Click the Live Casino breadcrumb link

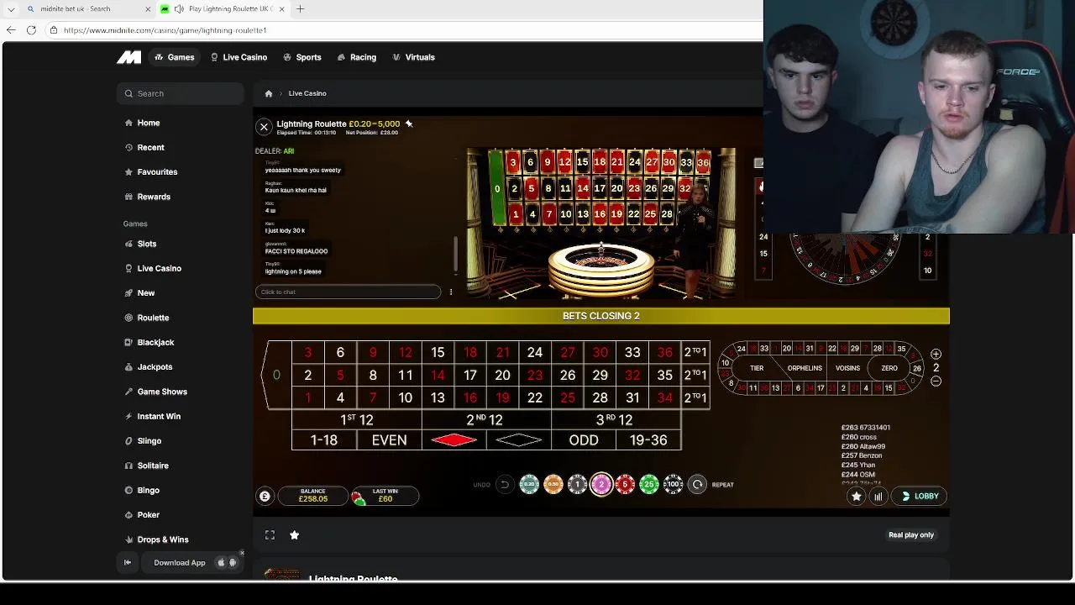(x=307, y=93)
